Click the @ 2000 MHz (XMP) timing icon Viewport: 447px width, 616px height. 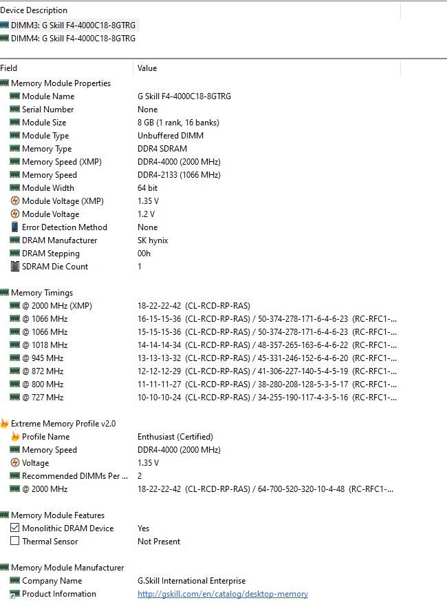click(x=15, y=306)
